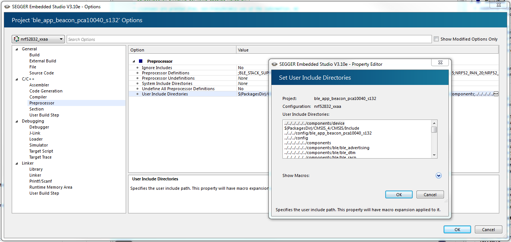This screenshot has width=511, height=242.
Task: Toggle Show Modified Options Only checkbox
Action: [x=436, y=39]
